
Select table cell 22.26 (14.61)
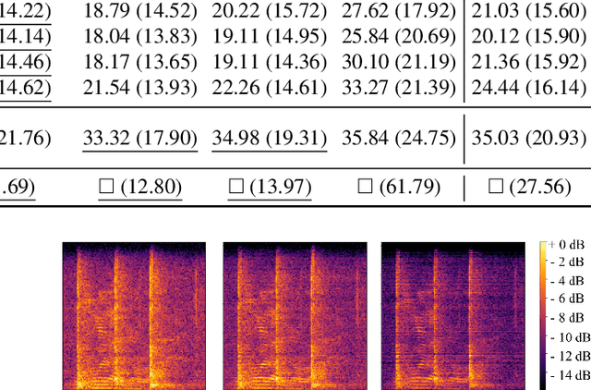[269, 87]
